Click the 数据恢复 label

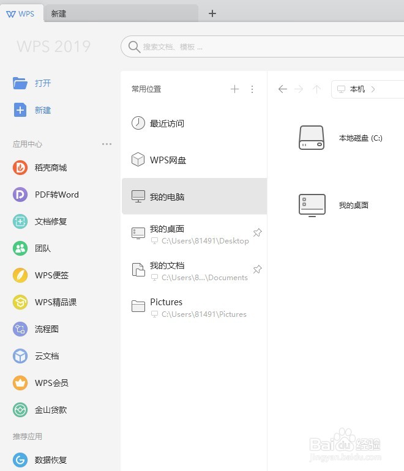(51, 460)
